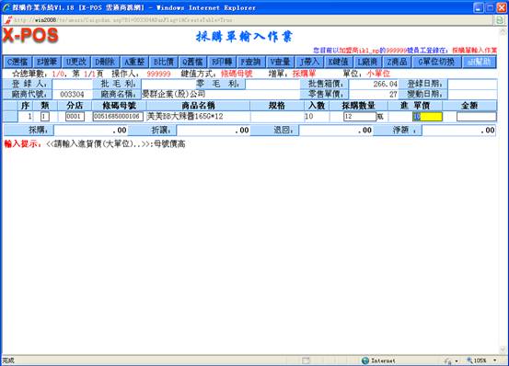Open the browser zoom level dropdown
509x366 pixels.
coord(495,360)
